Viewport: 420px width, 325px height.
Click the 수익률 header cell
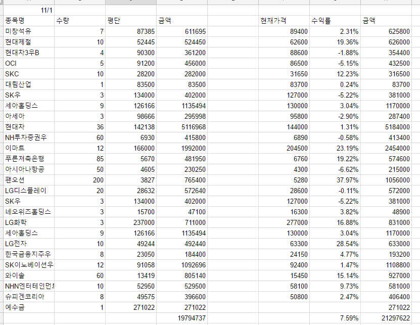[x=335, y=21]
